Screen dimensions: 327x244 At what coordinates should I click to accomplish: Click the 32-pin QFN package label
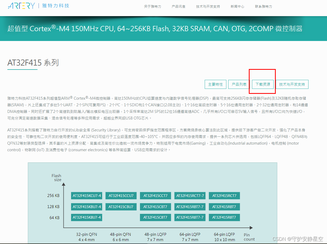[x=86, y=237]
